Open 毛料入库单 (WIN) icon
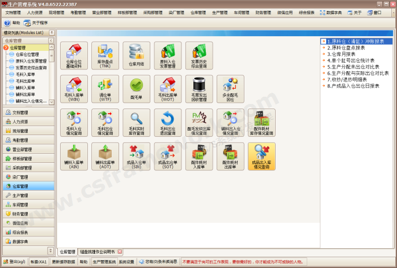This screenshot has height=268, width=397. click(x=74, y=89)
